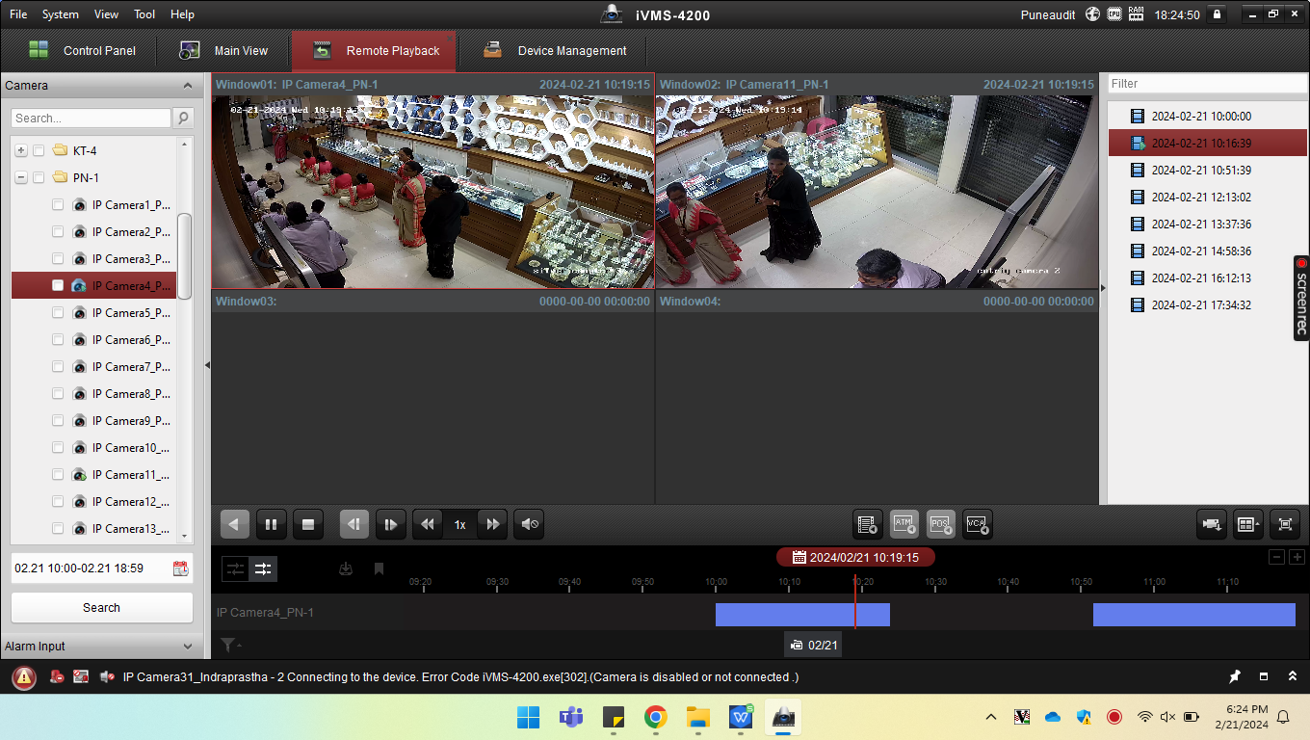This screenshot has width=1310, height=740.
Task: Open the File menu
Action: (18, 14)
